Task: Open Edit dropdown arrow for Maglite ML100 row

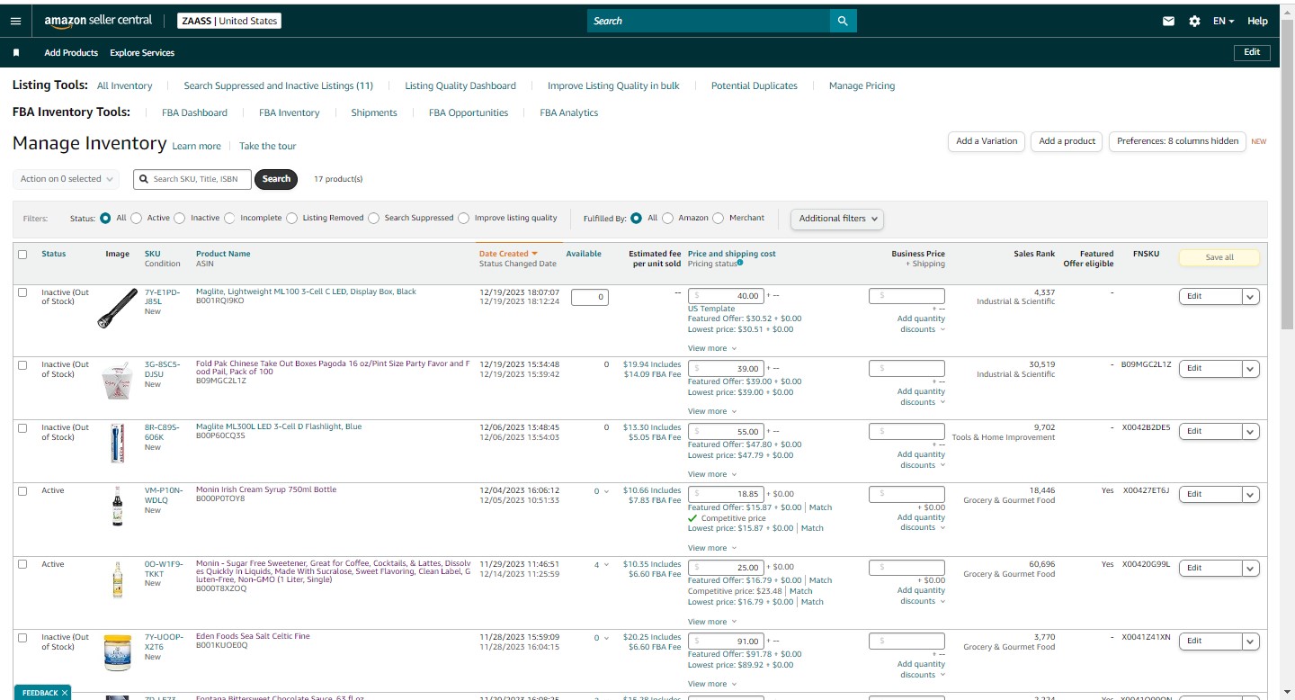Action: coord(1250,296)
